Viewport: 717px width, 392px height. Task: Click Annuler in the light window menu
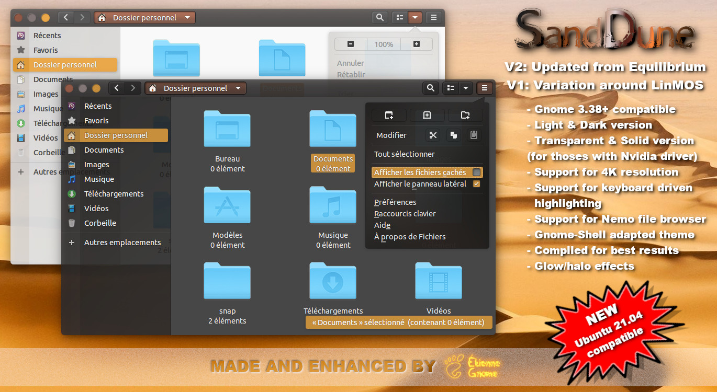coord(351,63)
